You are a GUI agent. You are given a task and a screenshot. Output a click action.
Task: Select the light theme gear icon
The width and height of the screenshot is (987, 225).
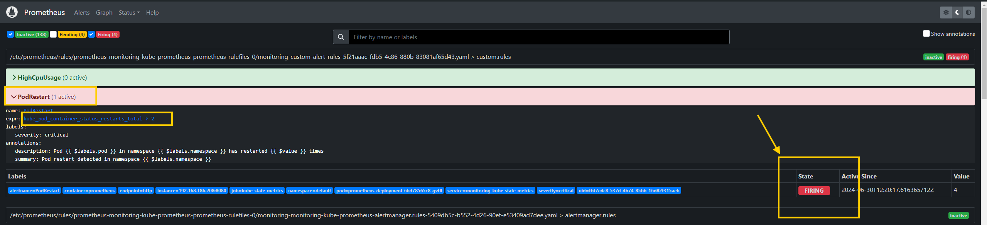click(946, 12)
